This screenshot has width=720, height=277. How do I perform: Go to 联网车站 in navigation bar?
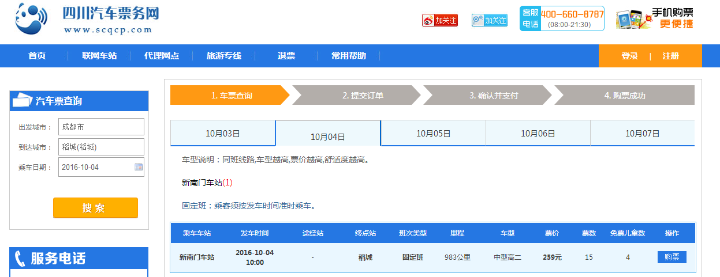[99, 56]
